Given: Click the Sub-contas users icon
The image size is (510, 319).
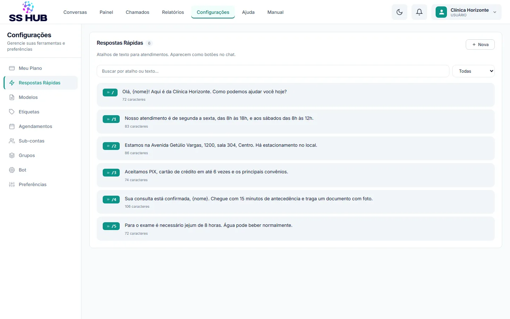Looking at the screenshot, I should [x=12, y=141].
